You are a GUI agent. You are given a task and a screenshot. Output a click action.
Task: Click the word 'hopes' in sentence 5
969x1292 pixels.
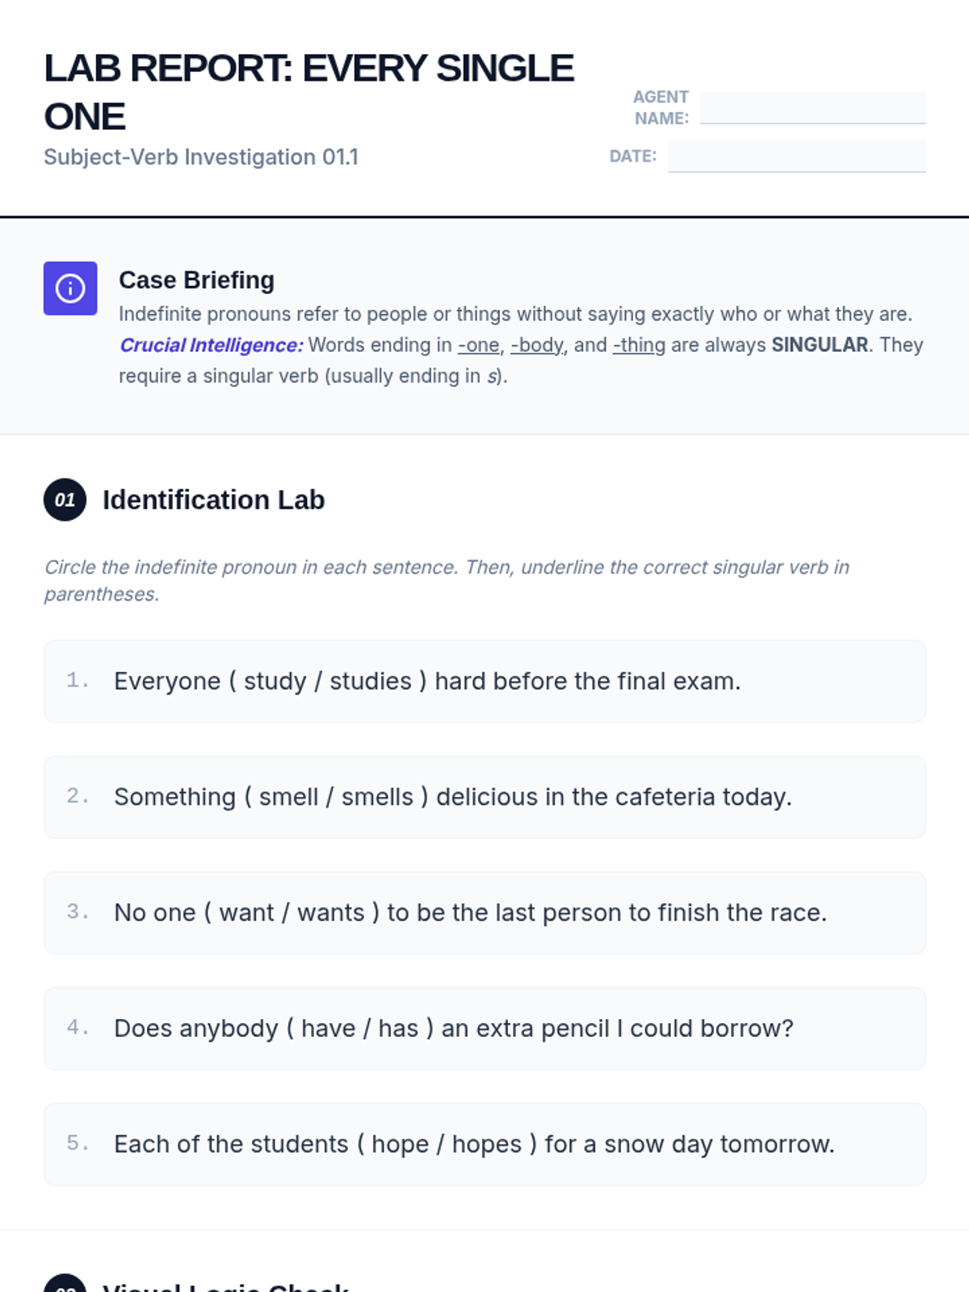pos(487,1144)
